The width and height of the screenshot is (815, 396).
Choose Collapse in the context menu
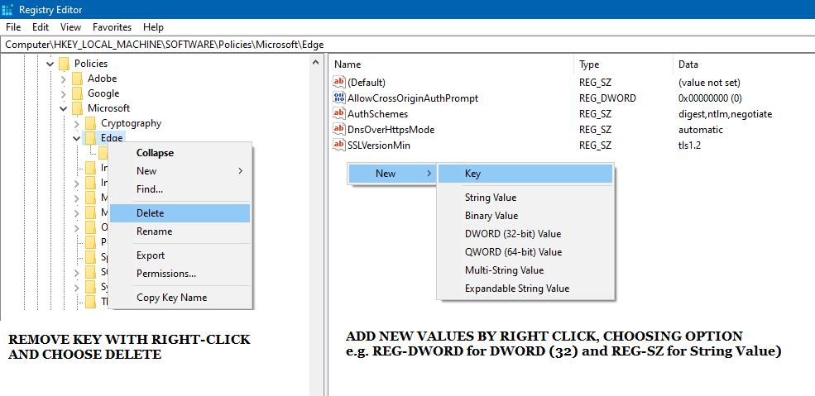click(180, 153)
